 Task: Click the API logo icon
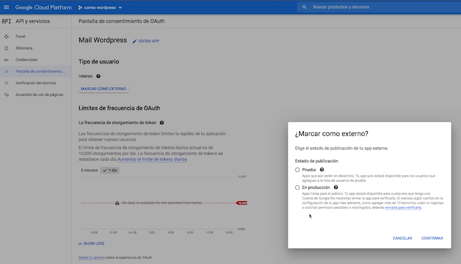6,21
